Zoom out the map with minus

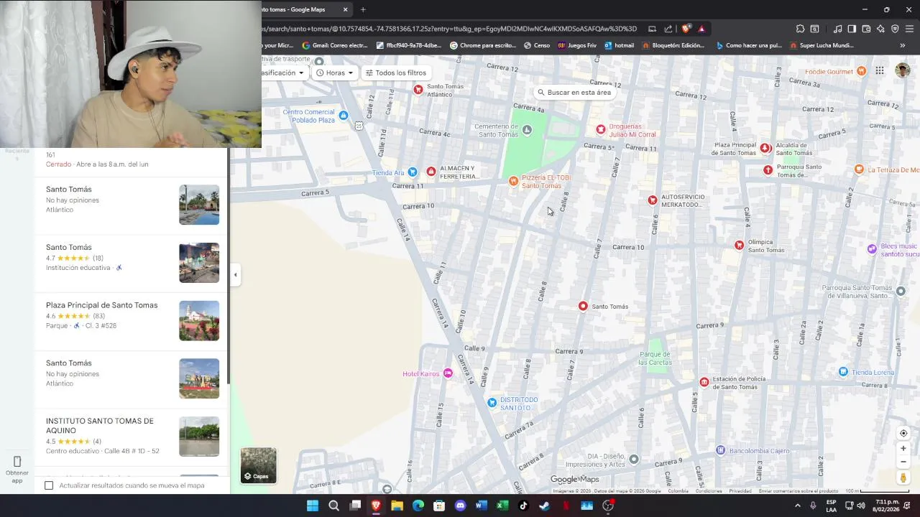[x=903, y=462]
